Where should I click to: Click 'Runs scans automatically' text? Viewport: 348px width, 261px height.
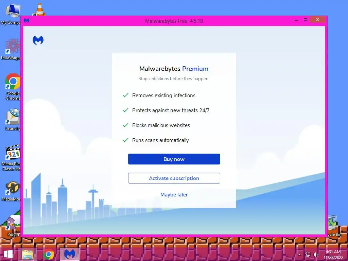(x=160, y=140)
